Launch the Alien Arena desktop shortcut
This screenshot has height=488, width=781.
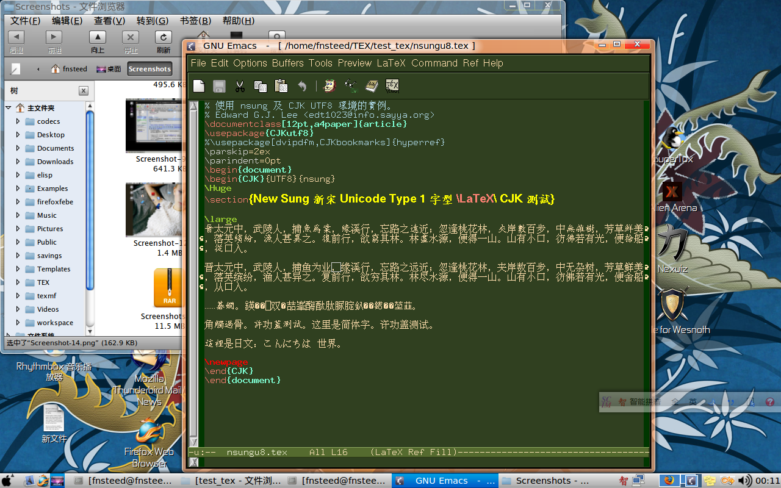tap(673, 196)
